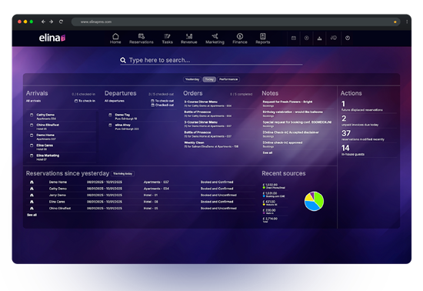The width and height of the screenshot is (423, 291).
Task: Select the Today tab
Action: click(x=209, y=79)
